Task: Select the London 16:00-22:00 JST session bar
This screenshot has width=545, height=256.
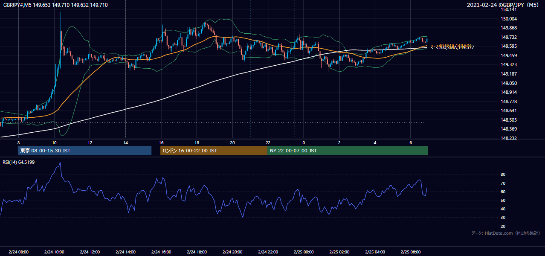Action: tap(214, 151)
